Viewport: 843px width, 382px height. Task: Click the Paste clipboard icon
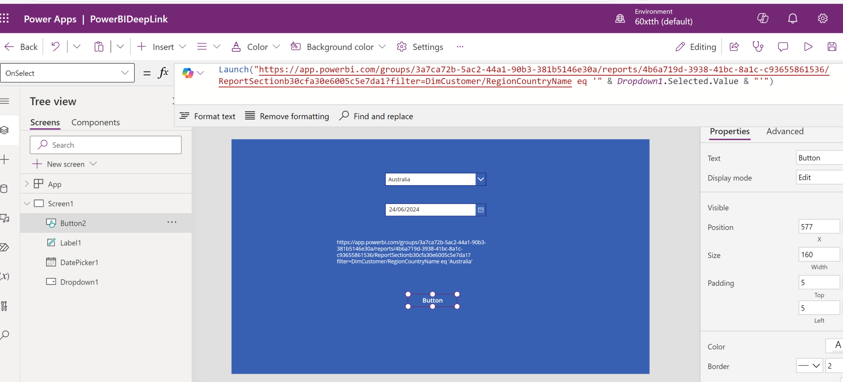click(99, 47)
